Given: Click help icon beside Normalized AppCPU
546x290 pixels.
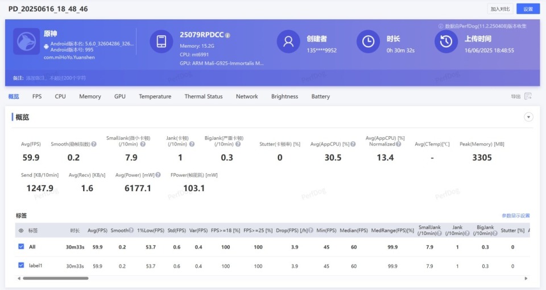Looking at the screenshot, I should click(x=398, y=144).
